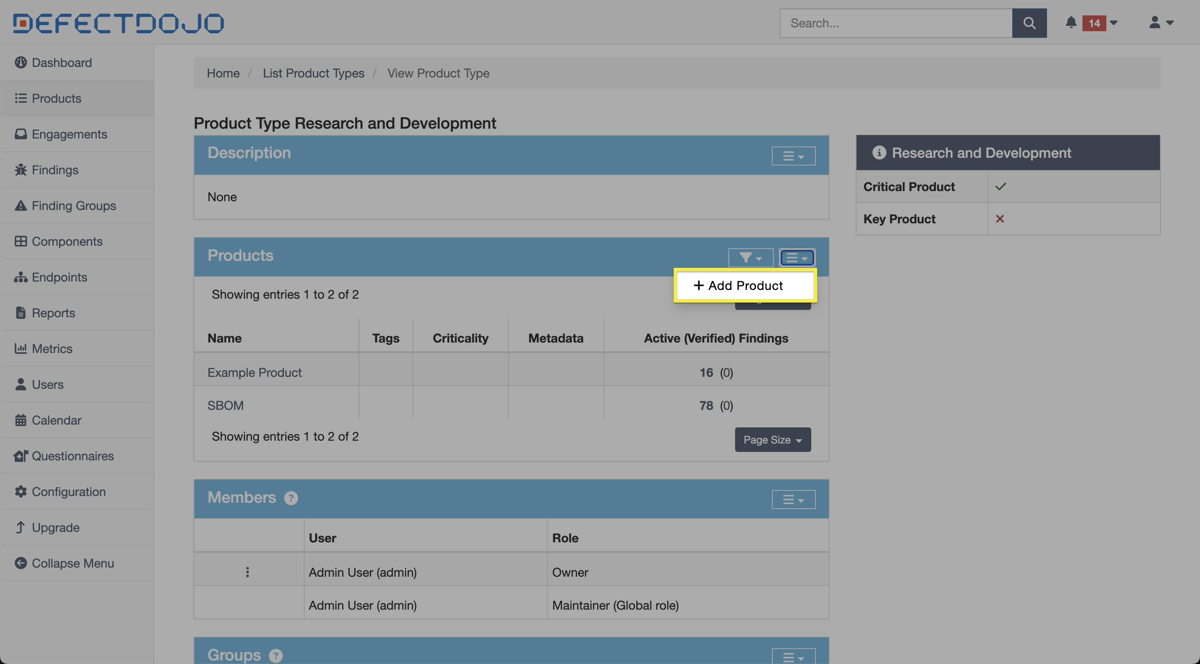Viewport: 1200px width, 664px height.
Task: Open the Admin User Owner row actions menu
Action: coord(247,572)
